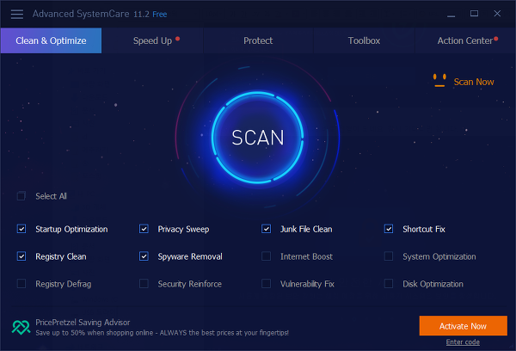Uncheck the Privacy Sweep checkbox
Screen dimensions: 516x351
pyautogui.click(x=144, y=229)
